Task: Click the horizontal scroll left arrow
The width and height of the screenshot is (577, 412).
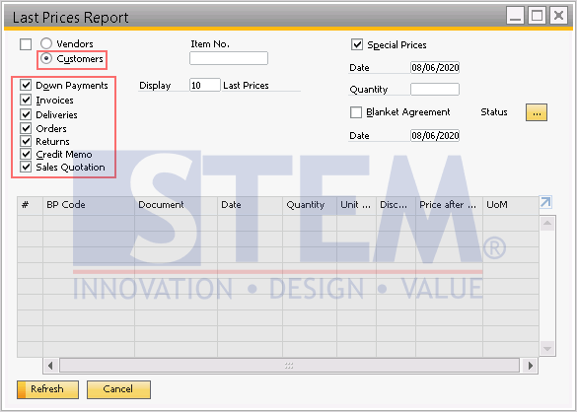Action: (x=50, y=366)
